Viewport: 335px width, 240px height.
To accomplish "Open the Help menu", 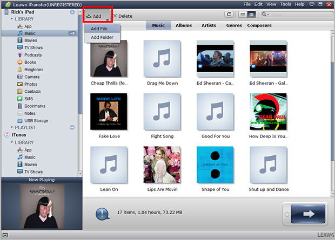I will coord(299,4).
